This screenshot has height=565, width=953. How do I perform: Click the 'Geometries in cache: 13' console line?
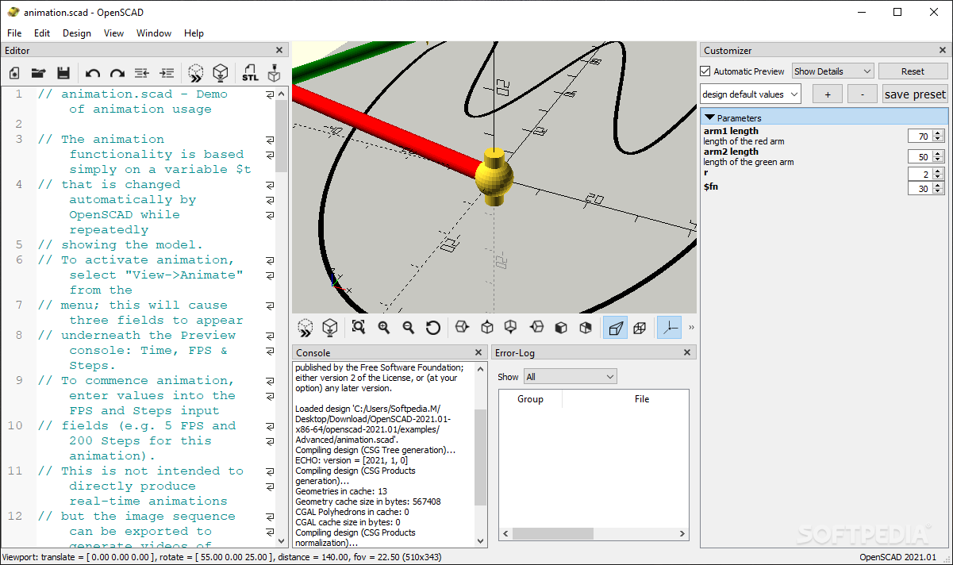click(x=341, y=491)
